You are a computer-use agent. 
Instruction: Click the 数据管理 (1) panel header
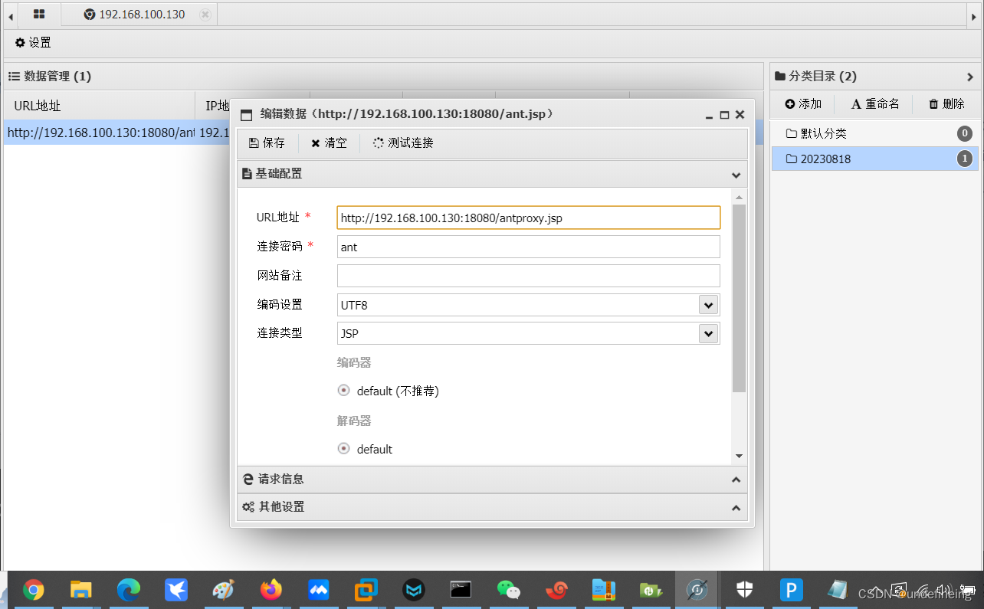pyautogui.click(x=383, y=77)
